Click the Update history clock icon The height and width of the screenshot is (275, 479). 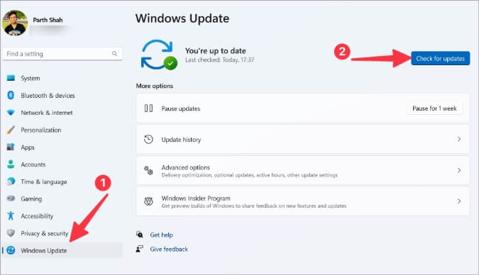tap(148, 139)
